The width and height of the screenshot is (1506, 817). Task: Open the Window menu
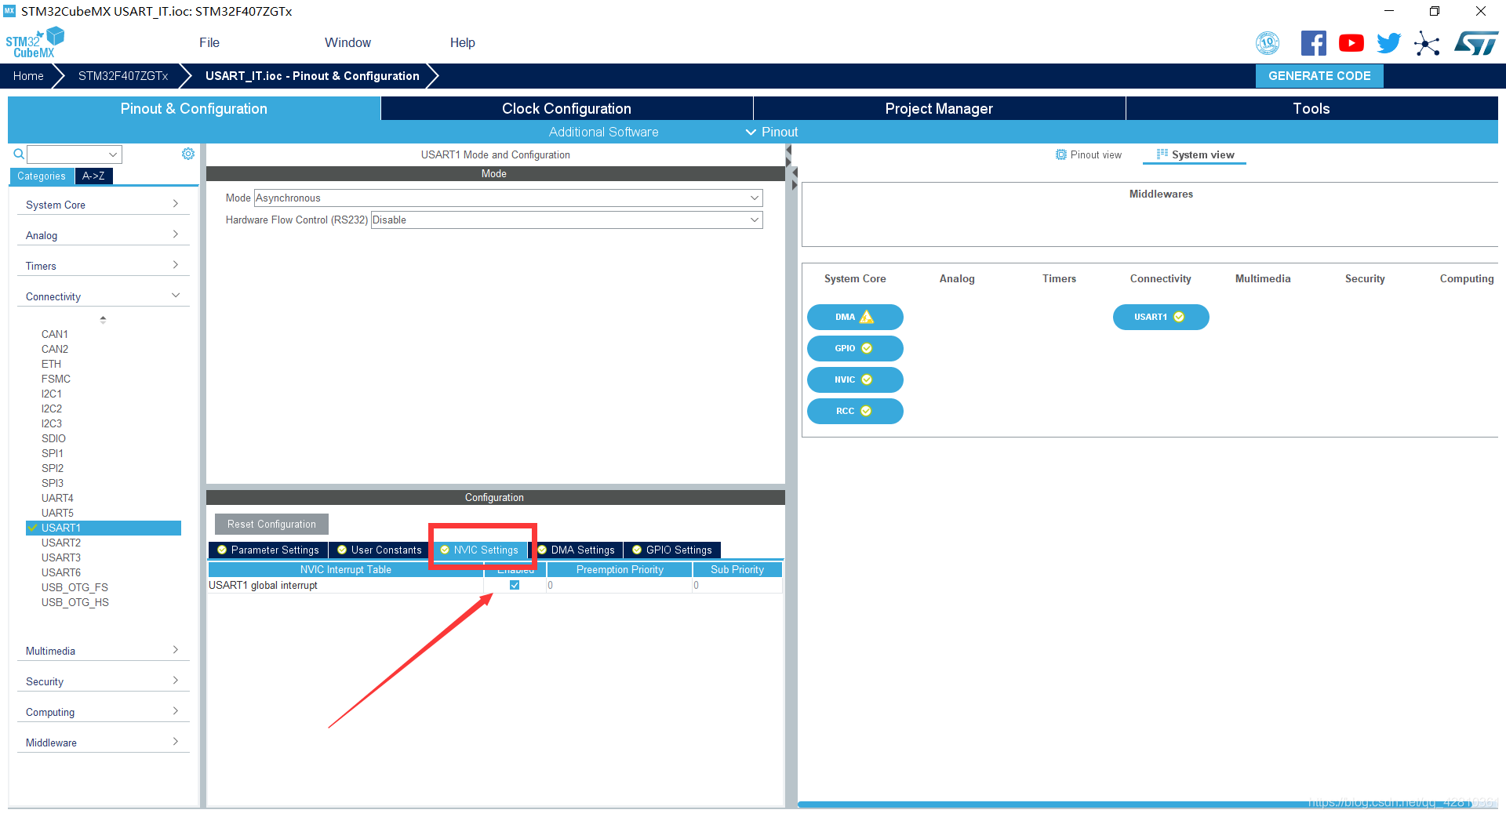click(347, 42)
